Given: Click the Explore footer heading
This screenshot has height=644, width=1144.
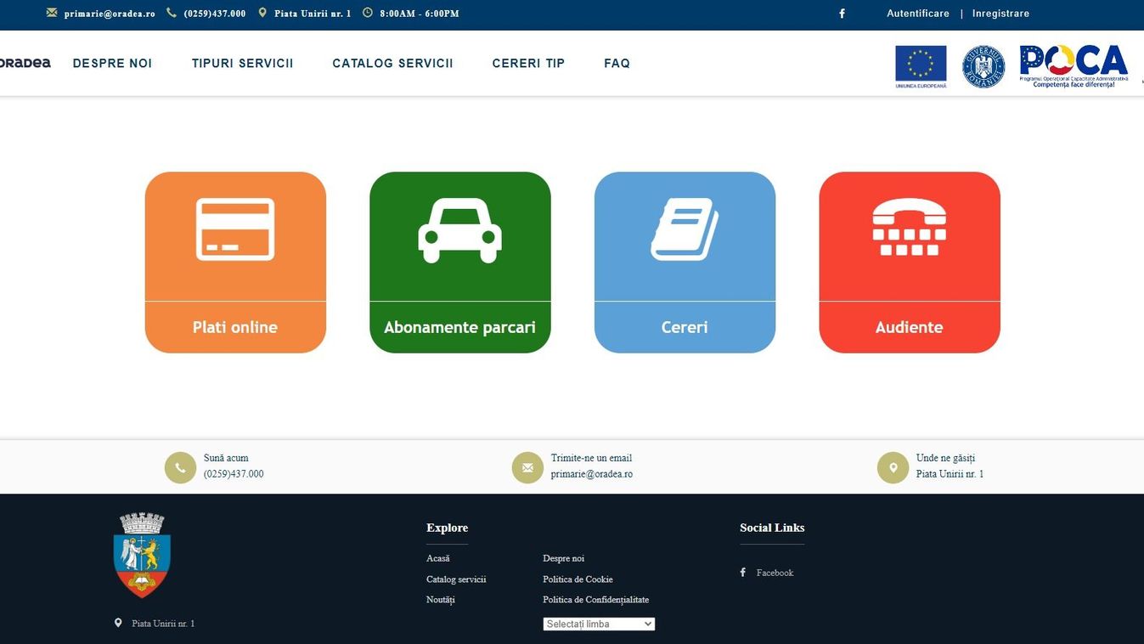Looking at the screenshot, I should point(447,528).
